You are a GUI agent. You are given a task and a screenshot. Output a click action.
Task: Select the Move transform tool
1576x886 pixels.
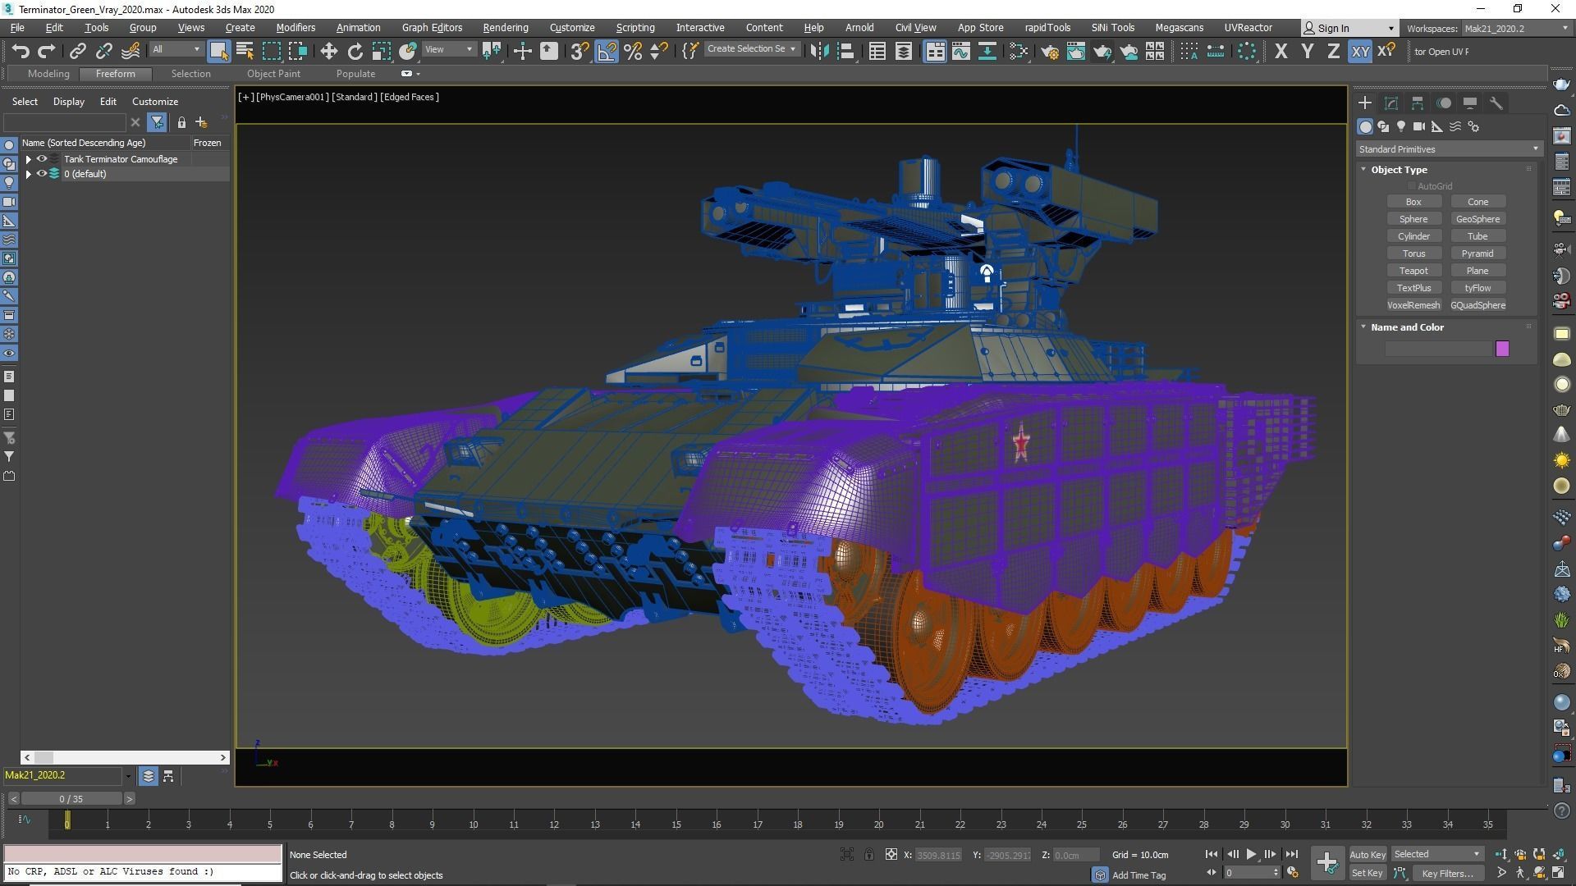pyautogui.click(x=328, y=52)
